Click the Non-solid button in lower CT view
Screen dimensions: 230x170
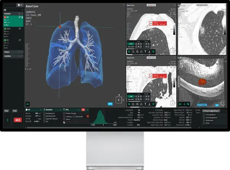[131, 99]
